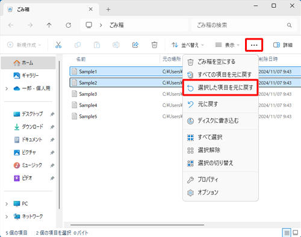Open ミュージック in the sidebar
Viewport: 301px width, 237px height.
[28, 165]
